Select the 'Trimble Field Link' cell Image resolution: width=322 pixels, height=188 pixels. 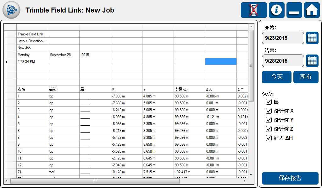point(32,34)
